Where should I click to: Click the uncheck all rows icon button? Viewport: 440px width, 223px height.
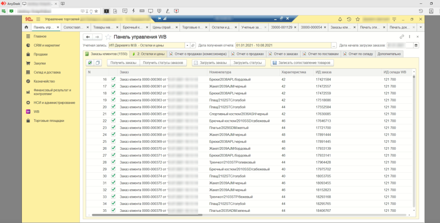tap(98, 63)
